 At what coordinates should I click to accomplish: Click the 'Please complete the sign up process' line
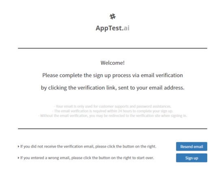pos(112,75)
